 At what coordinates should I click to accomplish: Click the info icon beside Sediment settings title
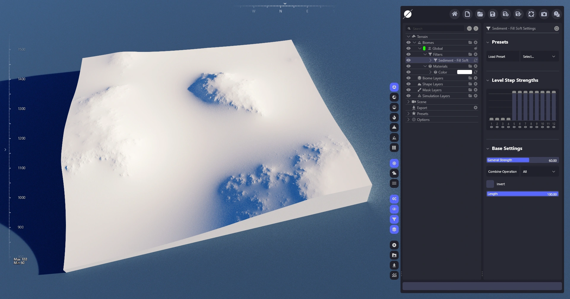[557, 28]
